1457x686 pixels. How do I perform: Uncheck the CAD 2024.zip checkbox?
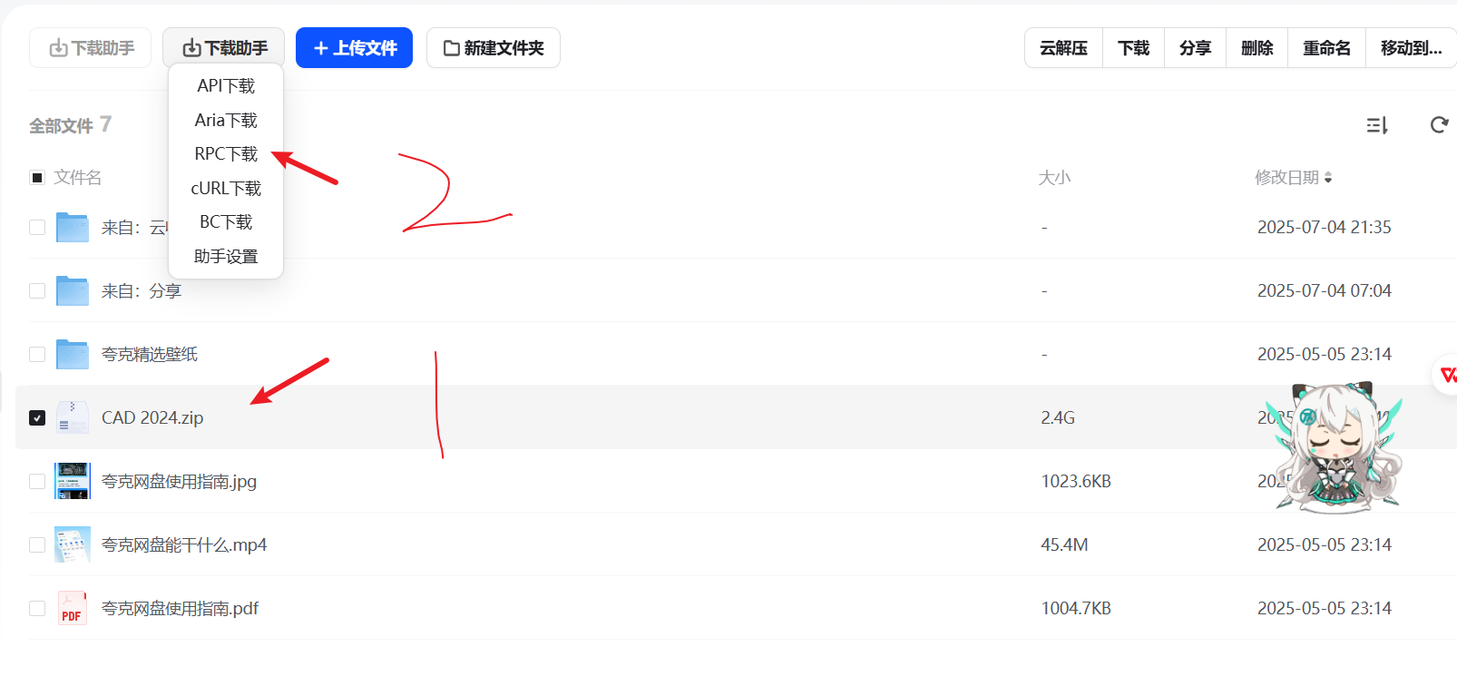click(37, 417)
